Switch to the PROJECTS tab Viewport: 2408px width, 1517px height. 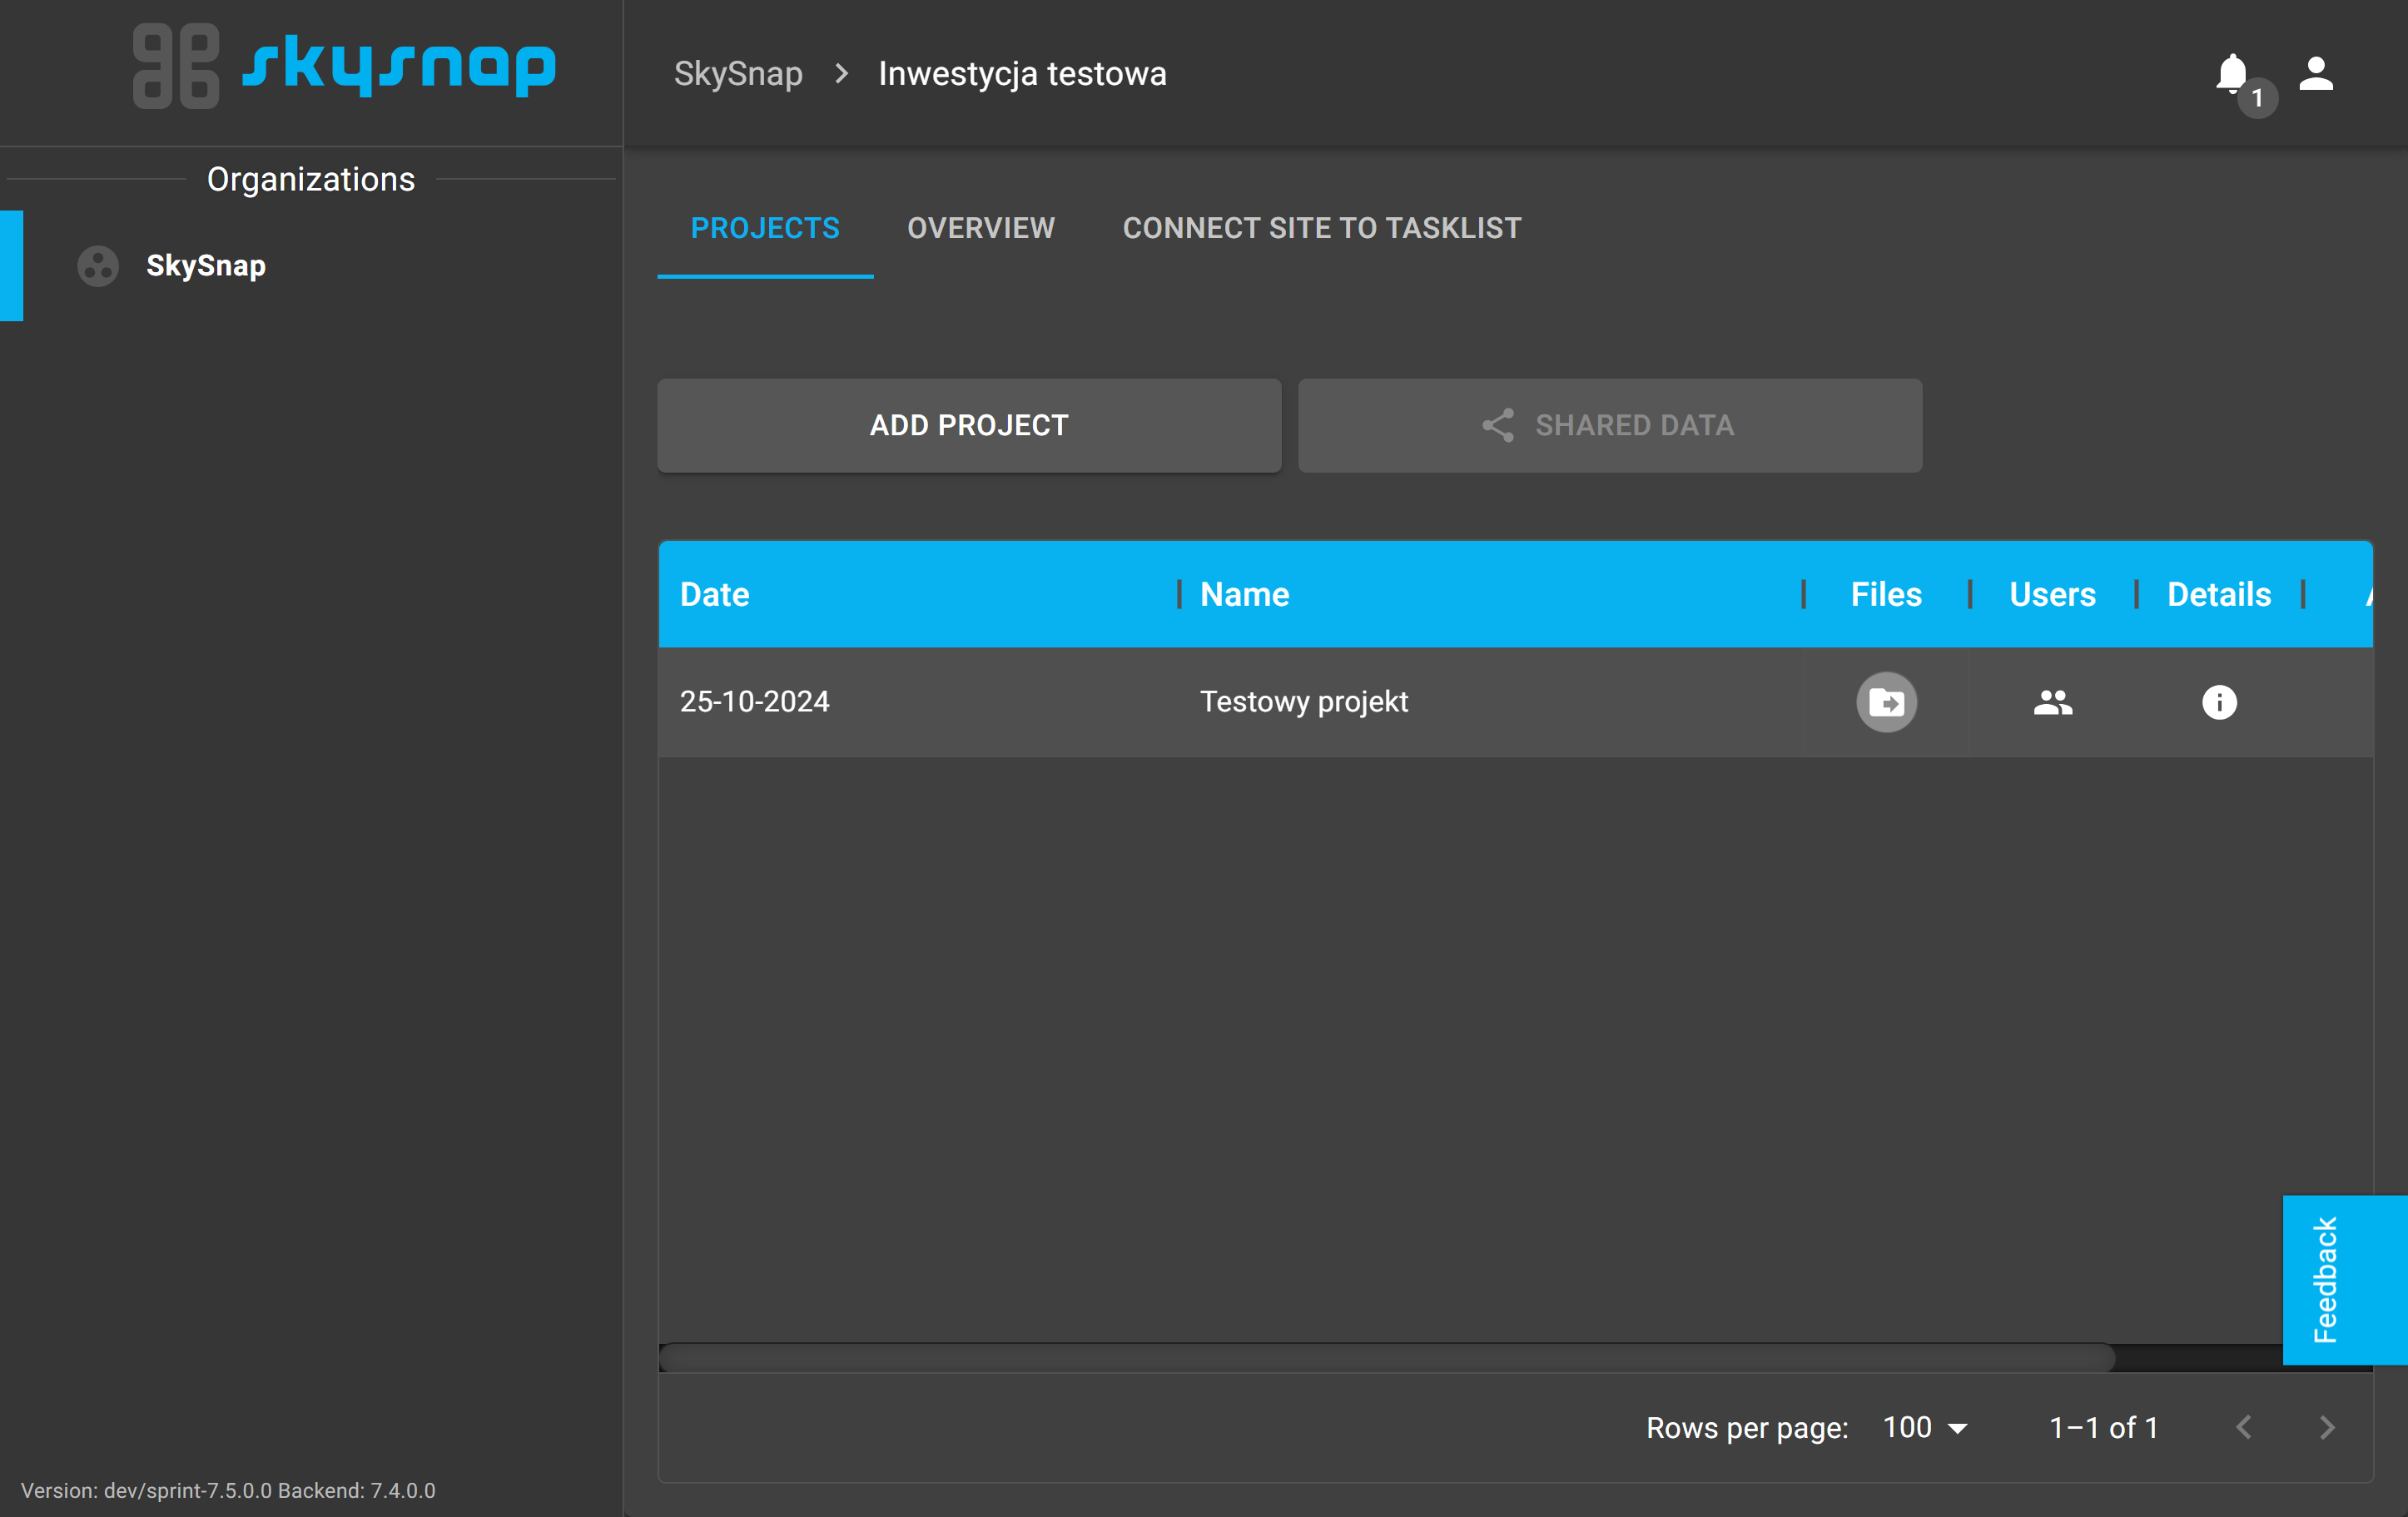point(765,228)
